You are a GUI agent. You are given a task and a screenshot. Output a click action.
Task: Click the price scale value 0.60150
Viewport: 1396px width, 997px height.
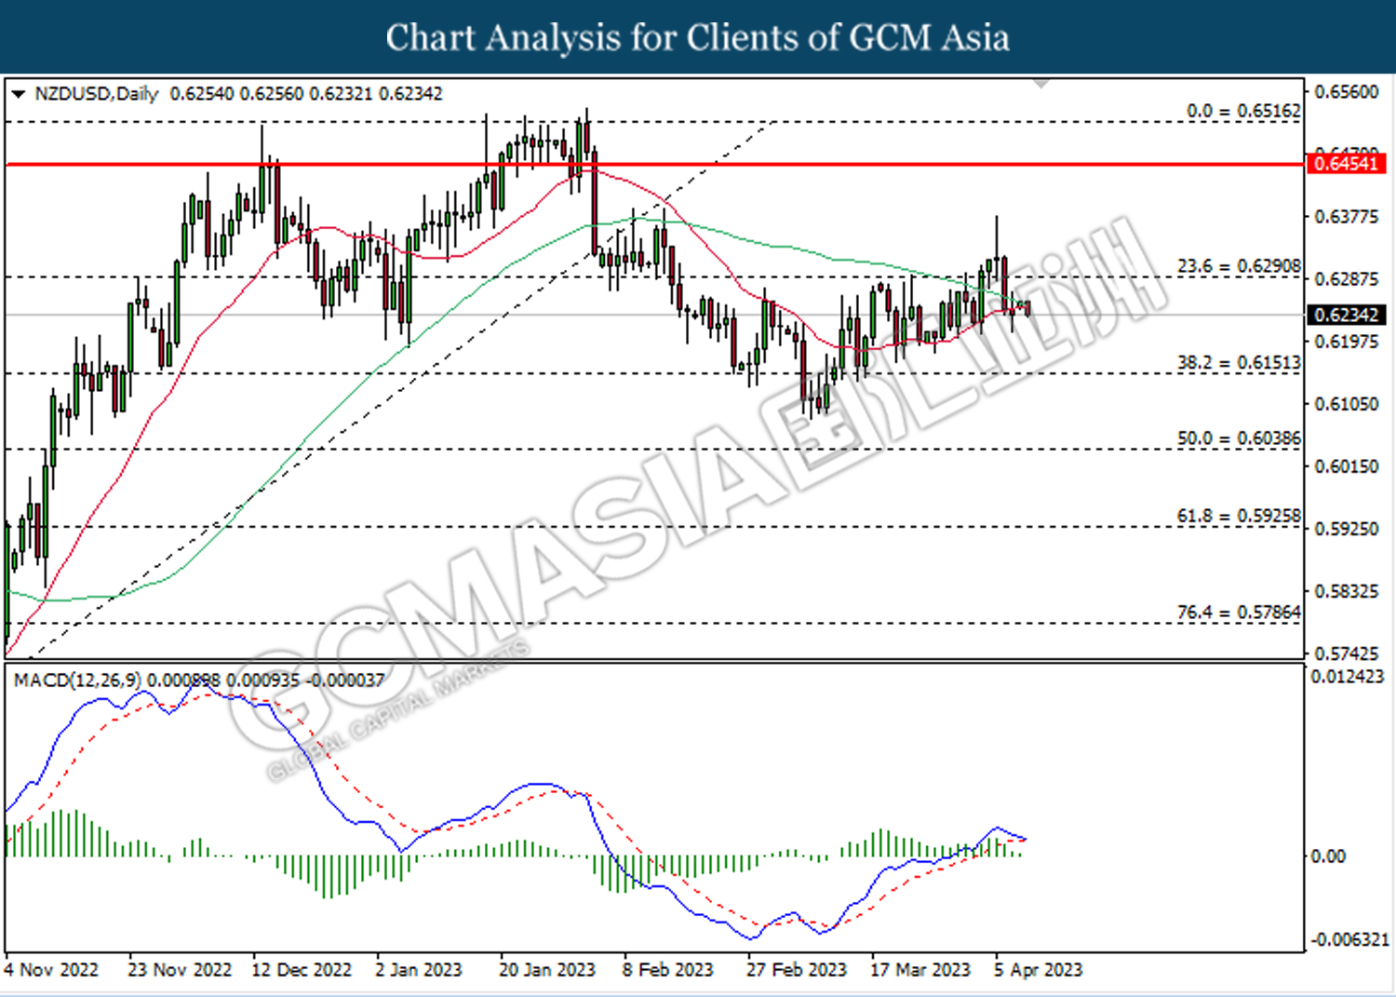(x=1347, y=466)
